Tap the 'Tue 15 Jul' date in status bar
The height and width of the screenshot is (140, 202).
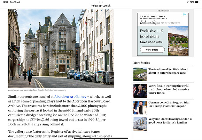pyautogui.click(x=15, y=2)
